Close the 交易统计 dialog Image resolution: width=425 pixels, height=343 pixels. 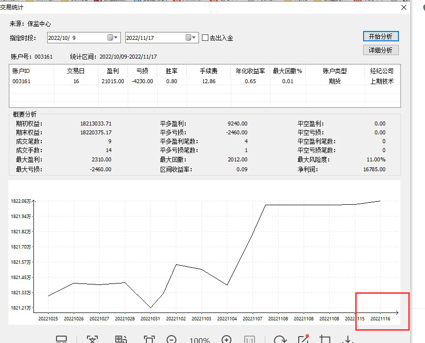tap(404, 7)
